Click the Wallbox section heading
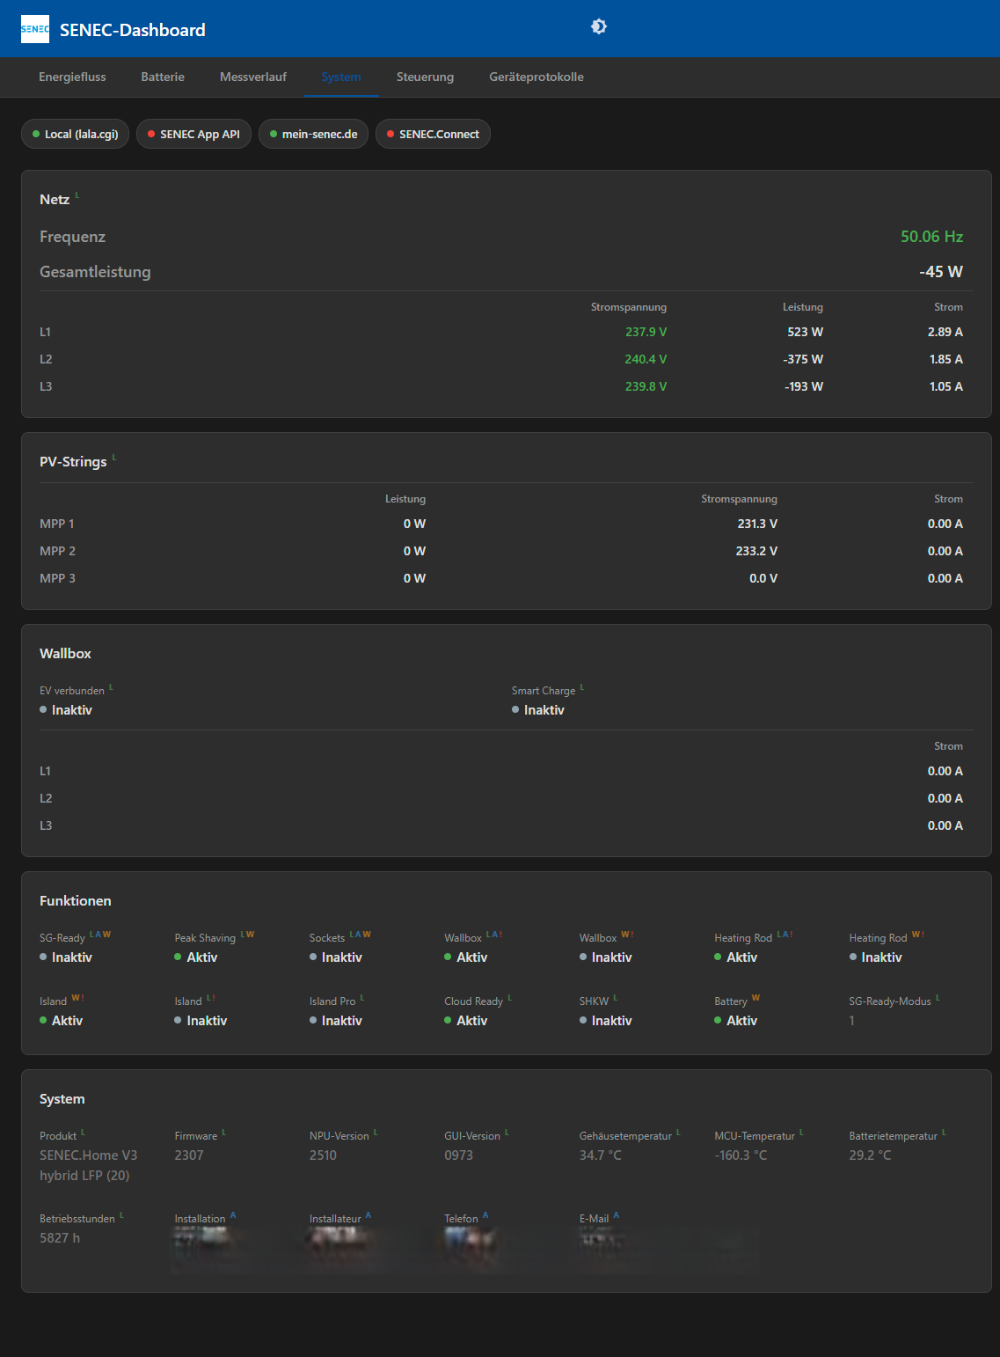 click(x=65, y=654)
